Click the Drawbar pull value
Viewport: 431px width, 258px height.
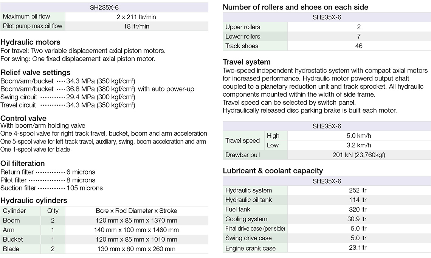coord(358,155)
